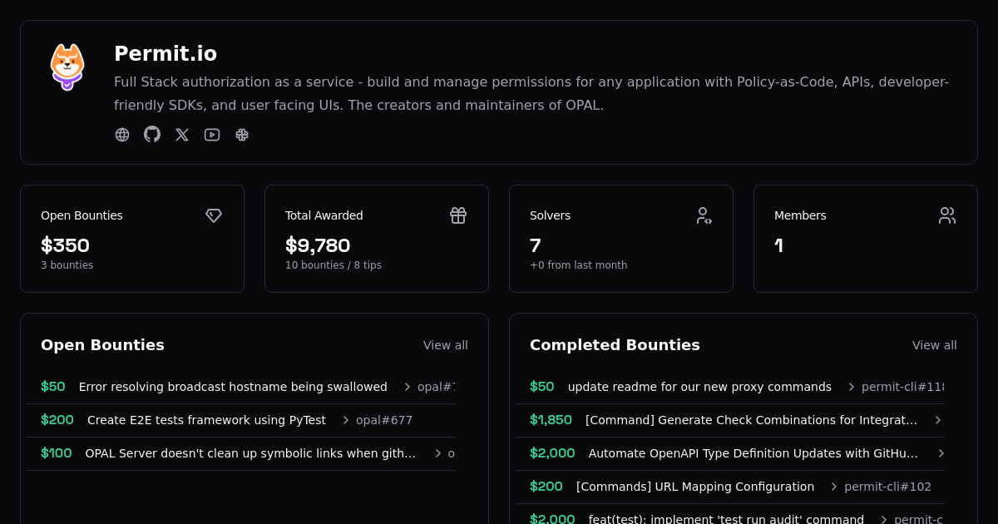Open the Permit.io website via globe icon
Image resolution: width=998 pixels, height=524 pixels.
coord(122,134)
